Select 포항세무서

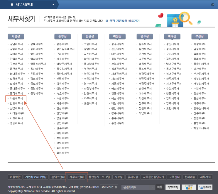[x=173, y=108]
